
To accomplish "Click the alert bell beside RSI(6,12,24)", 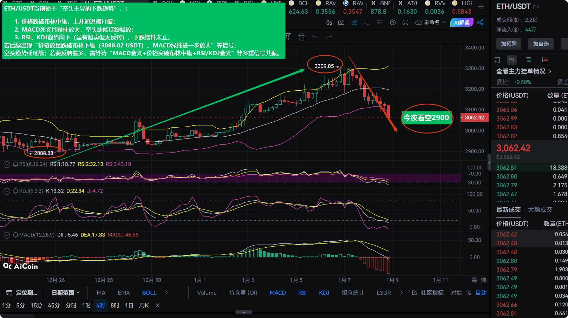I will [15, 164].
